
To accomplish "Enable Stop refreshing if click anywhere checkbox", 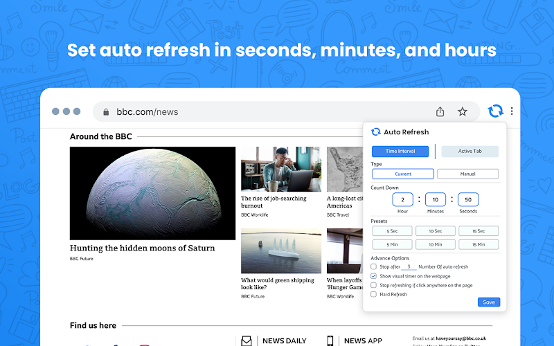I will click(373, 285).
